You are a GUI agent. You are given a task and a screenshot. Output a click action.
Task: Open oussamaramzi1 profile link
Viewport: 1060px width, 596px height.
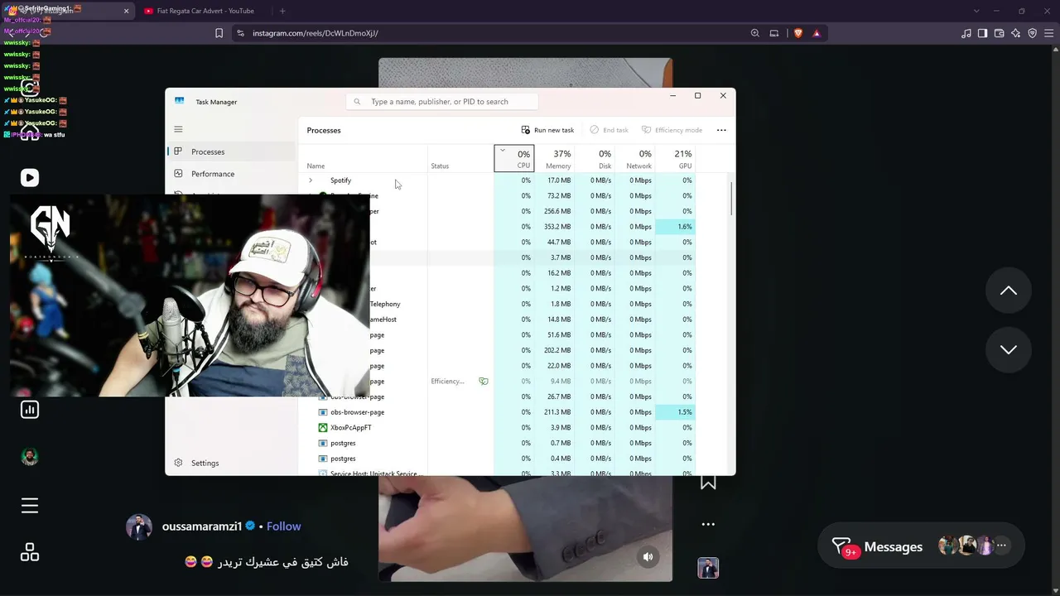pos(202,526)
